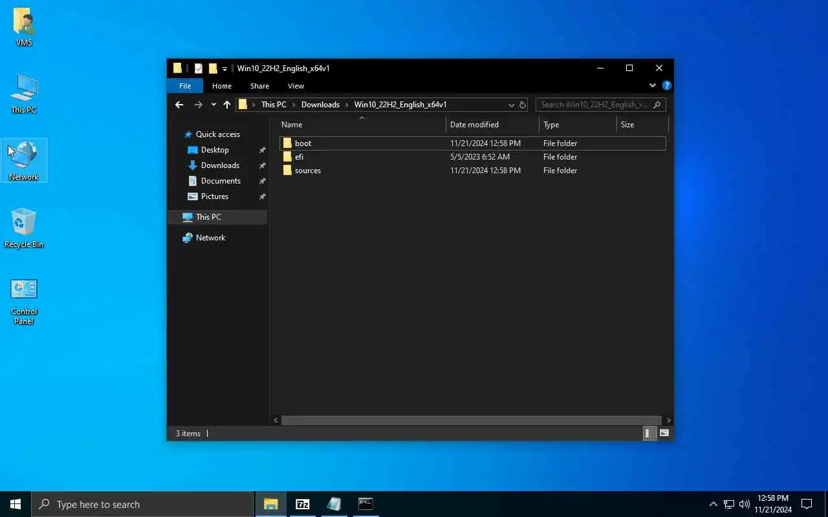The height and width of the screenshot is (517, 828).
Task: Open Downloads in the navigation pane
Action: coord(220,165)
